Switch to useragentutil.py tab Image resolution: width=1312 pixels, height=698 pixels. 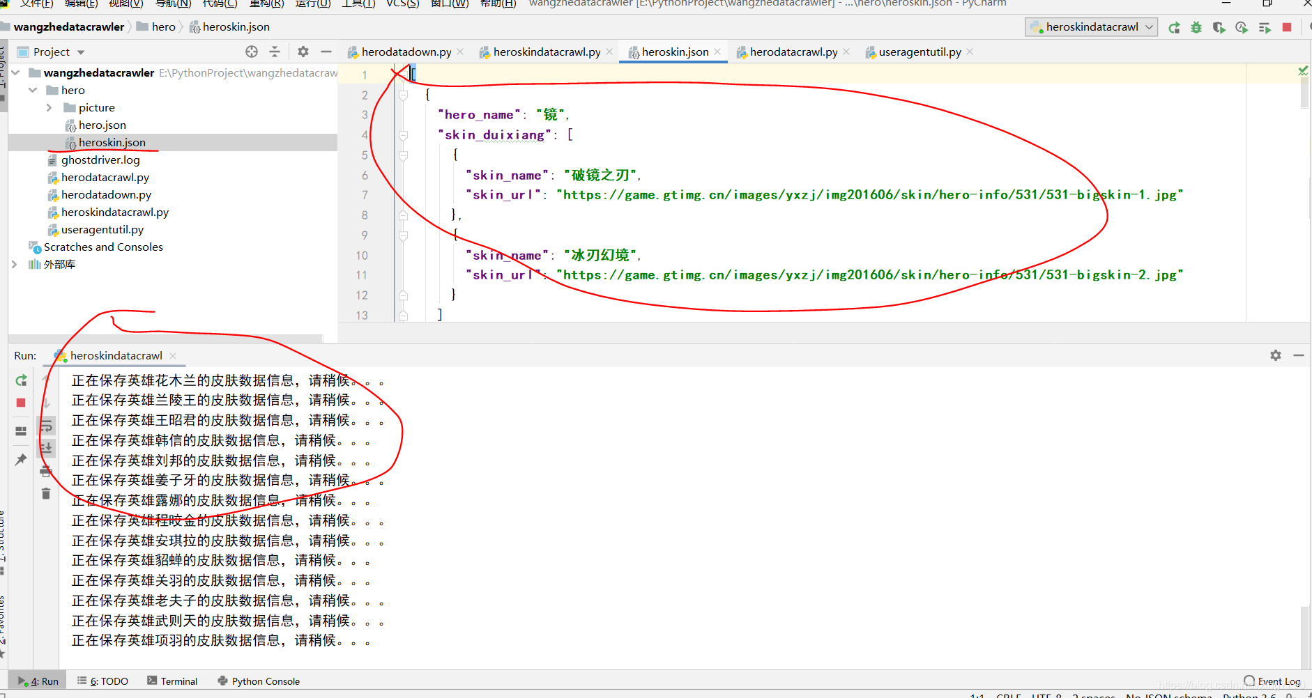coord(920,52)
